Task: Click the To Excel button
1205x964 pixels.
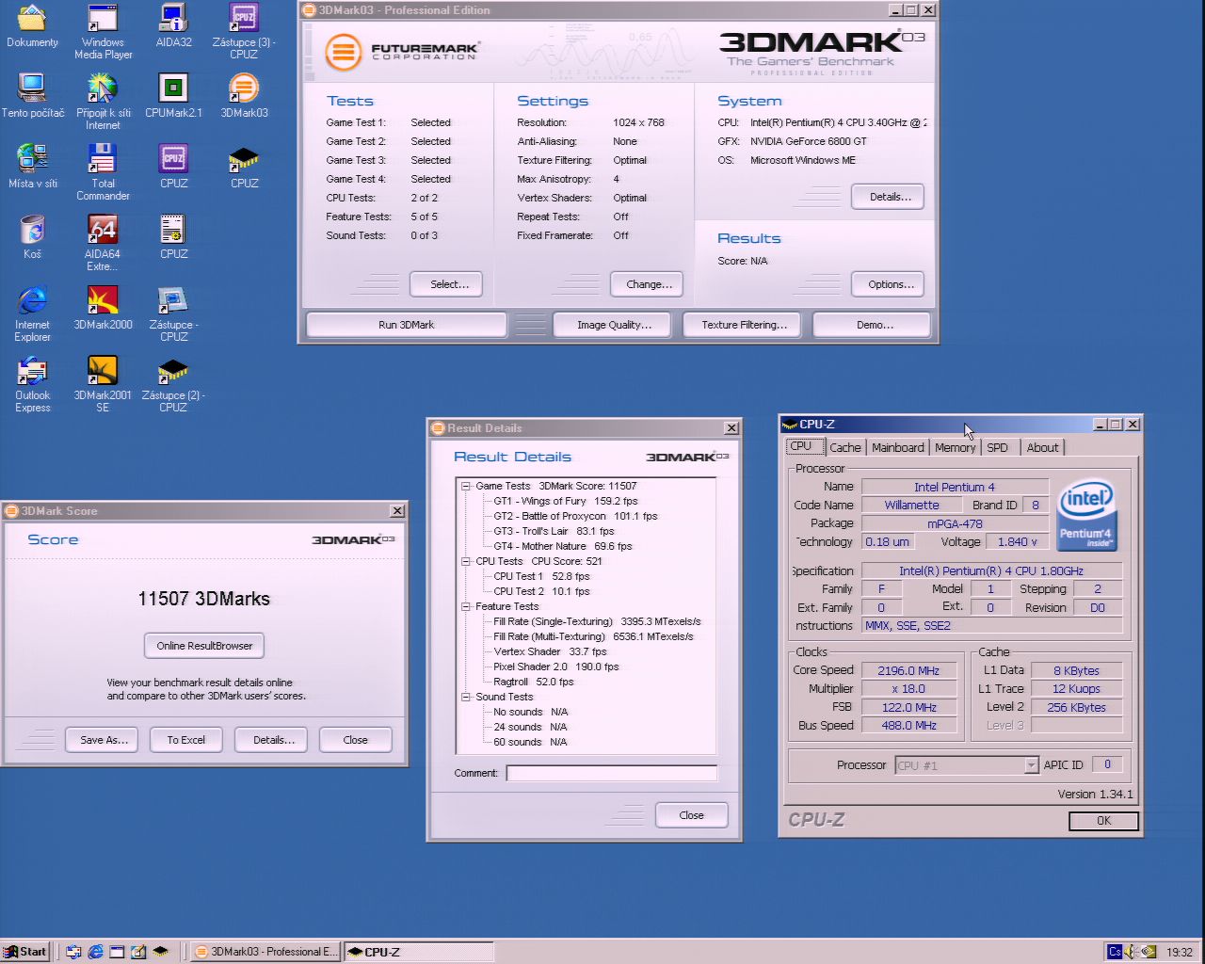Action: pyautogui.click(x=186, y=740)
